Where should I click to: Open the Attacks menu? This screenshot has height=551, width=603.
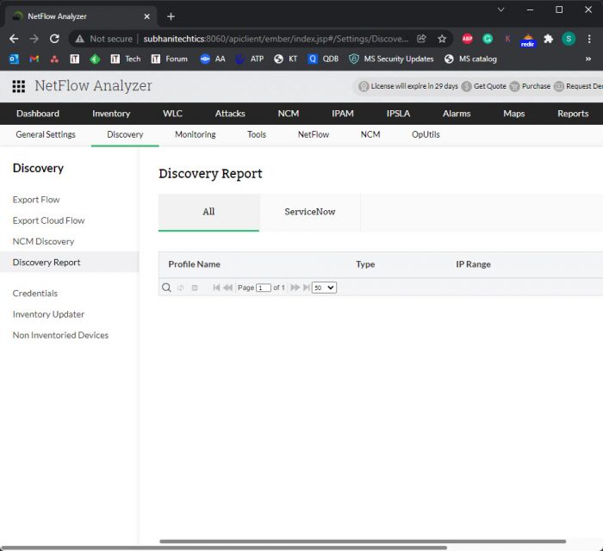(x=230, y=114)
